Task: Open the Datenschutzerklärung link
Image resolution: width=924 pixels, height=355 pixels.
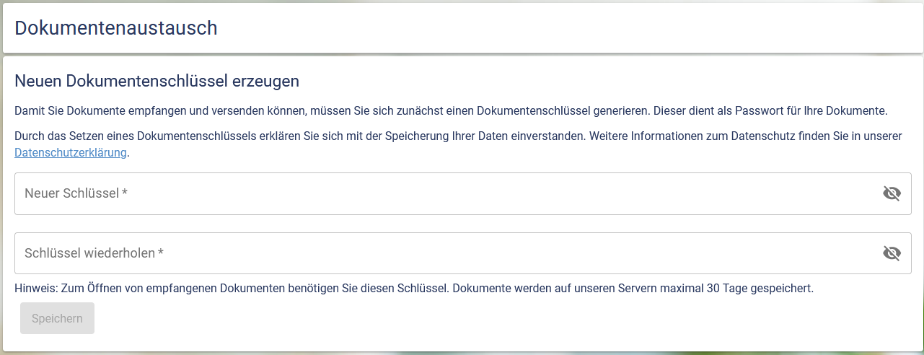Action: coord(71,153)
